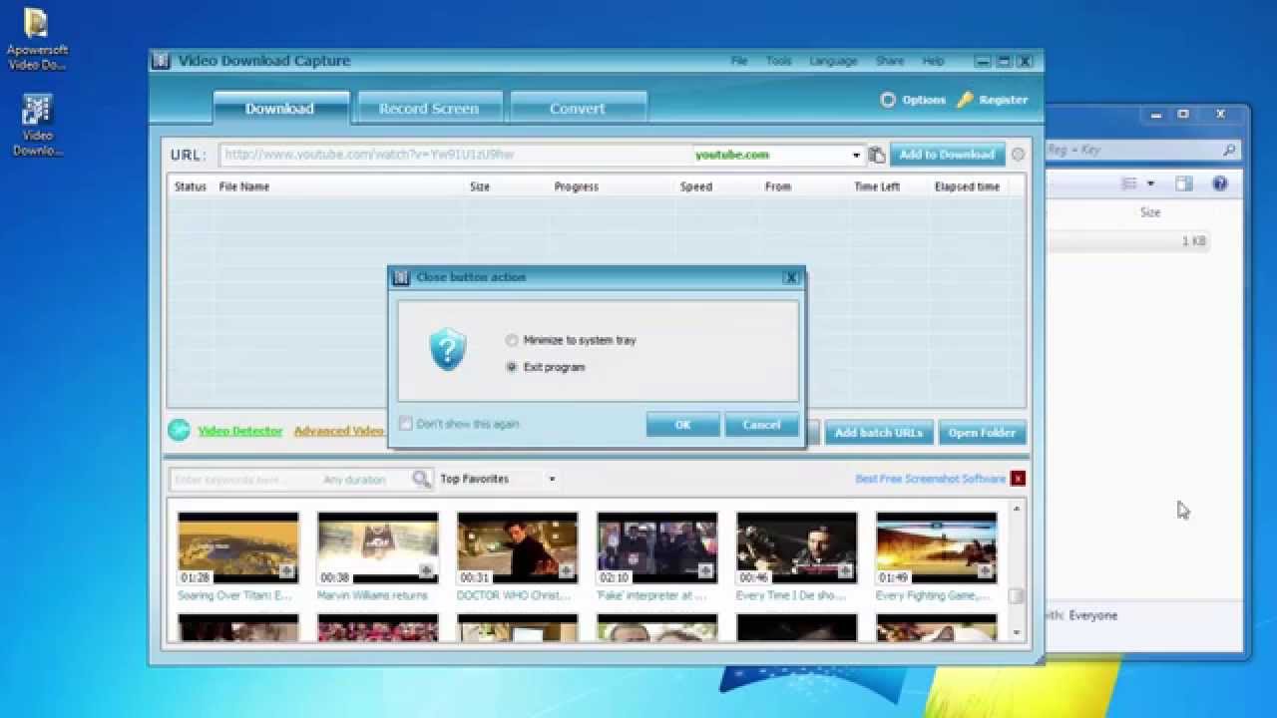Open the Help menu
Screen dimensions: 1277x718
coord(933,61)
